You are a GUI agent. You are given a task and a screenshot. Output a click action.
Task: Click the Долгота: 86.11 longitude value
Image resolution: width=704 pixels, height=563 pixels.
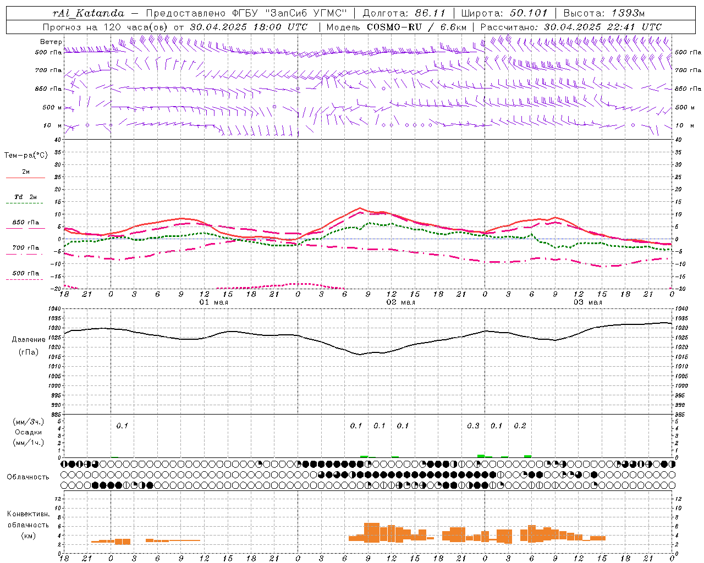[x=404, y=13]
